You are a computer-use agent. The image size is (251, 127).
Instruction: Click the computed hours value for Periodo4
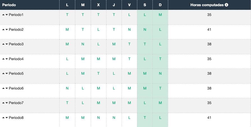(x=209, y=59)
